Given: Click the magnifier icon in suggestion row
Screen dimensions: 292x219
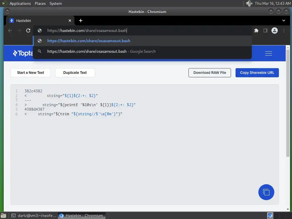Looking at the screenshot, I should [39, 51].
